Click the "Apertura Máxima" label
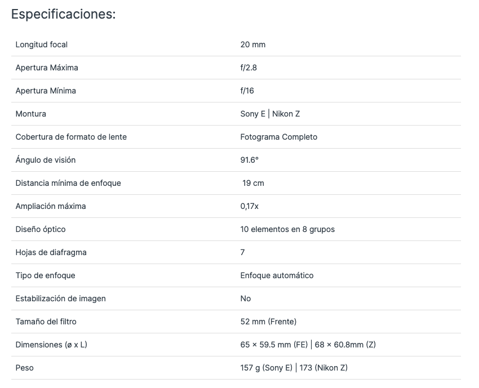Viewport: 479px width, 388px height. click(47, 68)
